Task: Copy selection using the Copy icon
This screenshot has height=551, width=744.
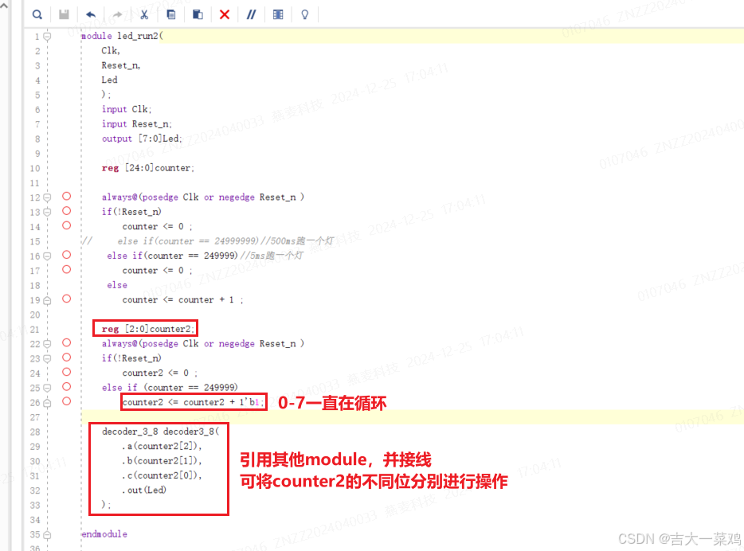Action: [170, 14]
